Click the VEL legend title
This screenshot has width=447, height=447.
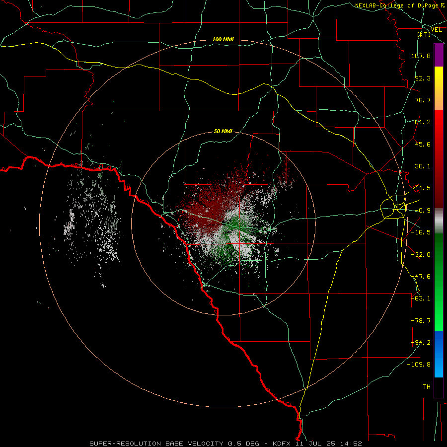(x=436, y=30)
